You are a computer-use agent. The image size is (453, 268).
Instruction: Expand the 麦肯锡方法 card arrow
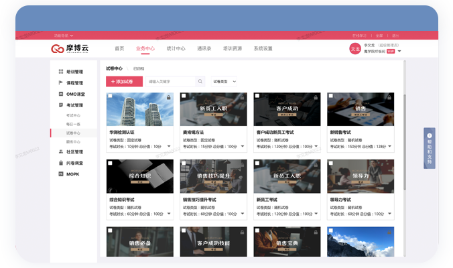[243, 146]
